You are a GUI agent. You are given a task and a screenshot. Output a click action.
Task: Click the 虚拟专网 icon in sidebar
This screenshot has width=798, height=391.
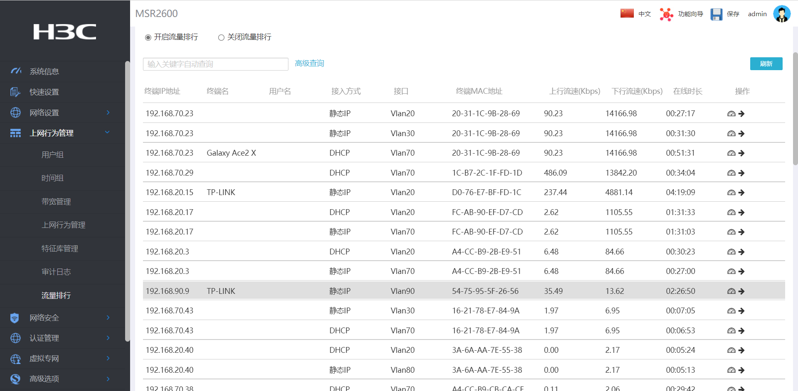[x=15, y=359]
